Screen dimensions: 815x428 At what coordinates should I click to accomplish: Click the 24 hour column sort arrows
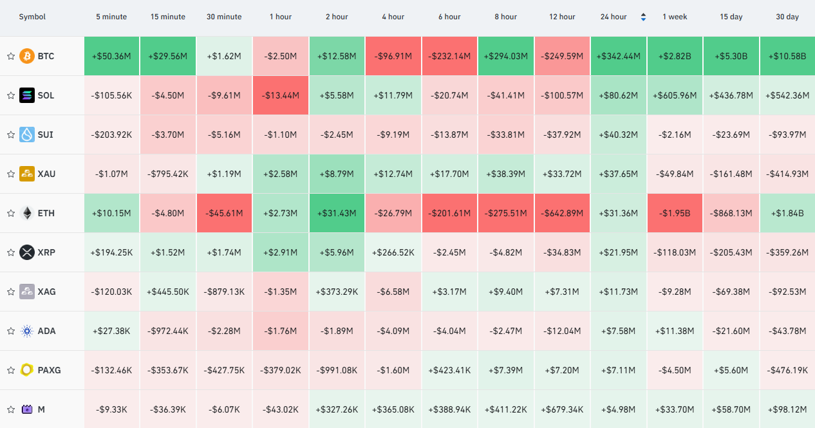[643, 17]
